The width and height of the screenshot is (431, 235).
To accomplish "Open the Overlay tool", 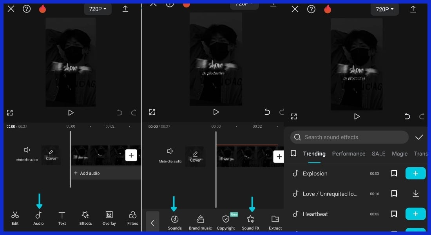I will pos(109,217).
